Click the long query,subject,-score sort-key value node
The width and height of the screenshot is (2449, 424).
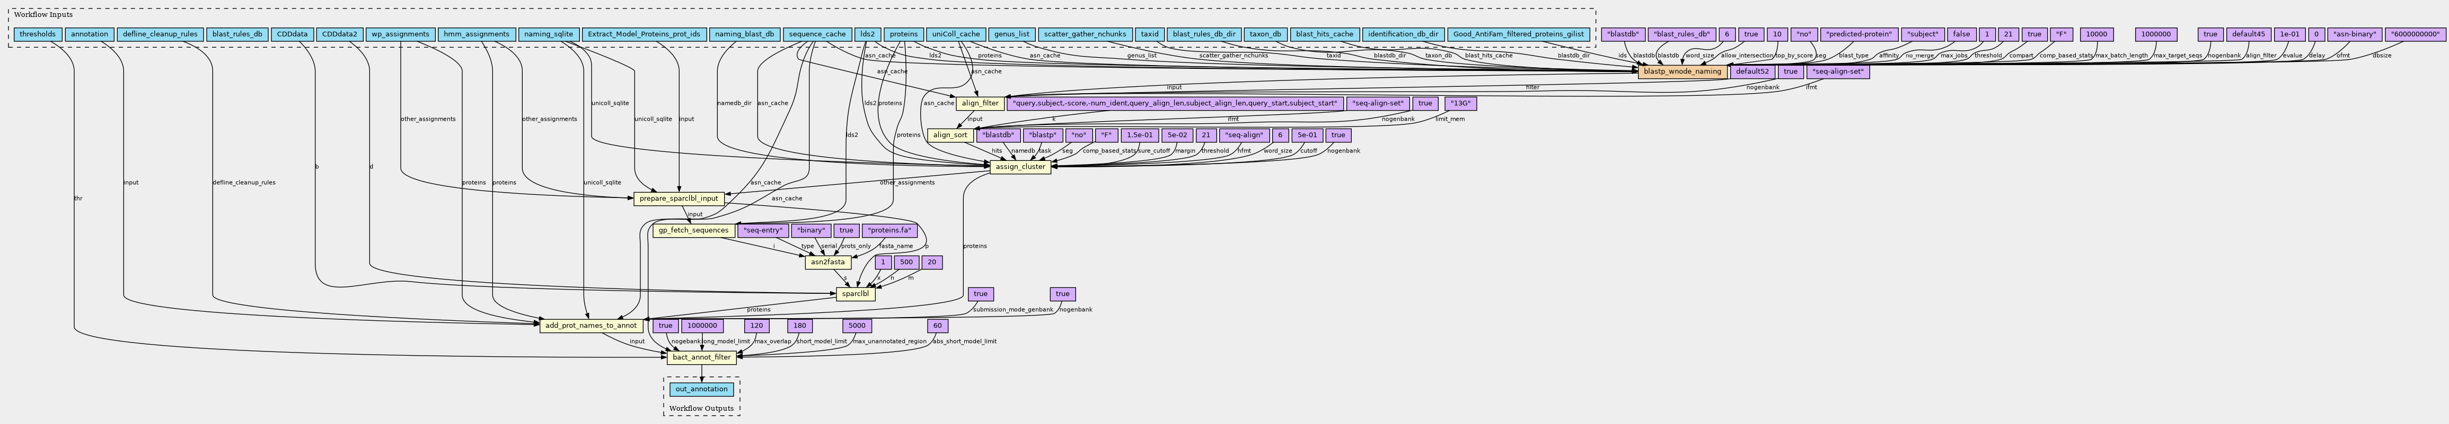(1175, 103)
